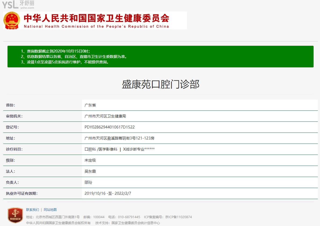
Task: Click notice line 查询数据截止到2020年10月15日0时
Action: [x=55, y=51]
